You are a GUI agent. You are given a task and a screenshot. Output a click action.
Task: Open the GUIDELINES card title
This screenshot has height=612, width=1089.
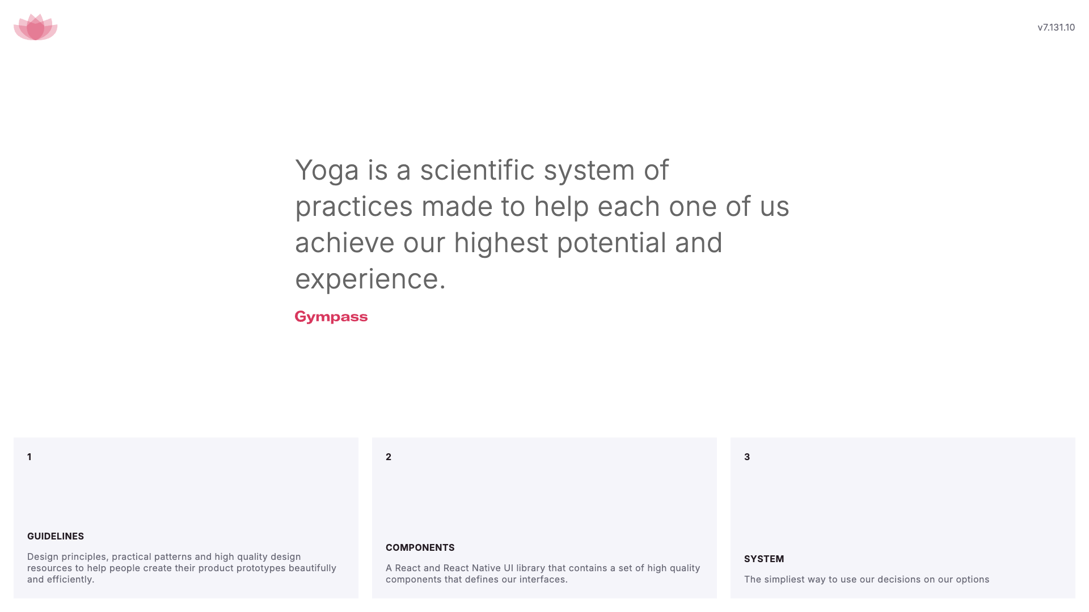(56, 536)
